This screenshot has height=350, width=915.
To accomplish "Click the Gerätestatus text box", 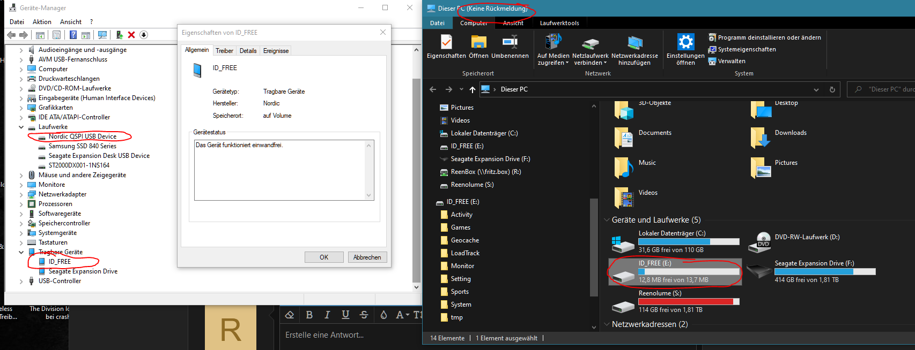I will click(x=284, y=170).
